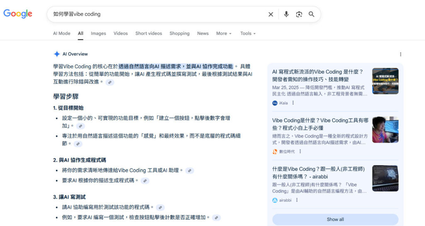
Task: Switch to the Images tab
Action: [x=98, y=34]
